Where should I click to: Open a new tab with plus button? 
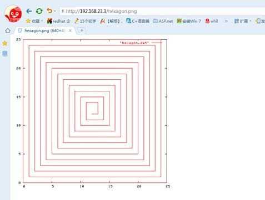pyautogui.click(x=82, y=30)
